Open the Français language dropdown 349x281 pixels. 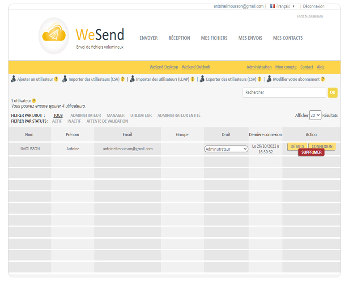285,6
